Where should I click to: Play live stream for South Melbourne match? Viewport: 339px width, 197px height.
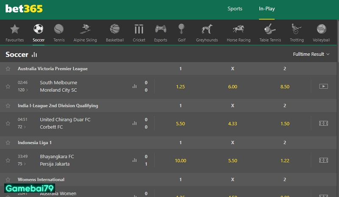pyautogui.click(x=323, y=86)
